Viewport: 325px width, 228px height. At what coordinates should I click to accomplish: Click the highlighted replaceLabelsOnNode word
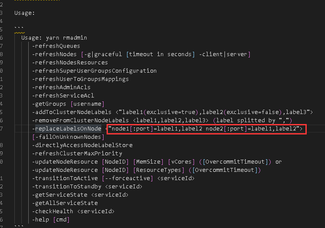click(x=68, y=129)
